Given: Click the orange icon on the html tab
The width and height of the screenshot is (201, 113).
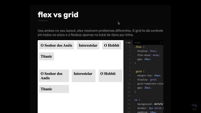Looking at the screenshot, I should (x=135, y=43).
